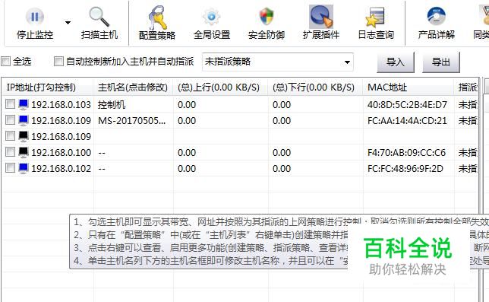Click host name cell of 192.168.0.102
The height and width of the screenshot is (302, 489).
(134, 168)
